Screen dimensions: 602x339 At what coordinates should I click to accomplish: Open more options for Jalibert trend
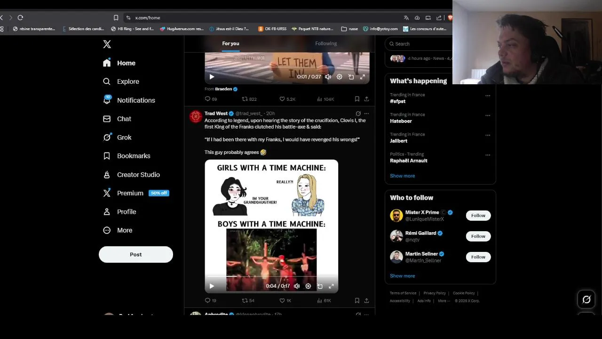pyautogui.click(x=488, y=135)
